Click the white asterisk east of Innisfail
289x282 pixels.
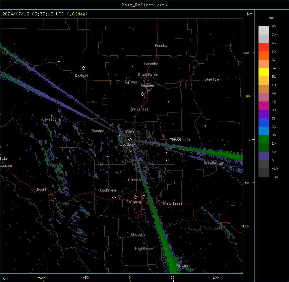[x=168, y=101]
